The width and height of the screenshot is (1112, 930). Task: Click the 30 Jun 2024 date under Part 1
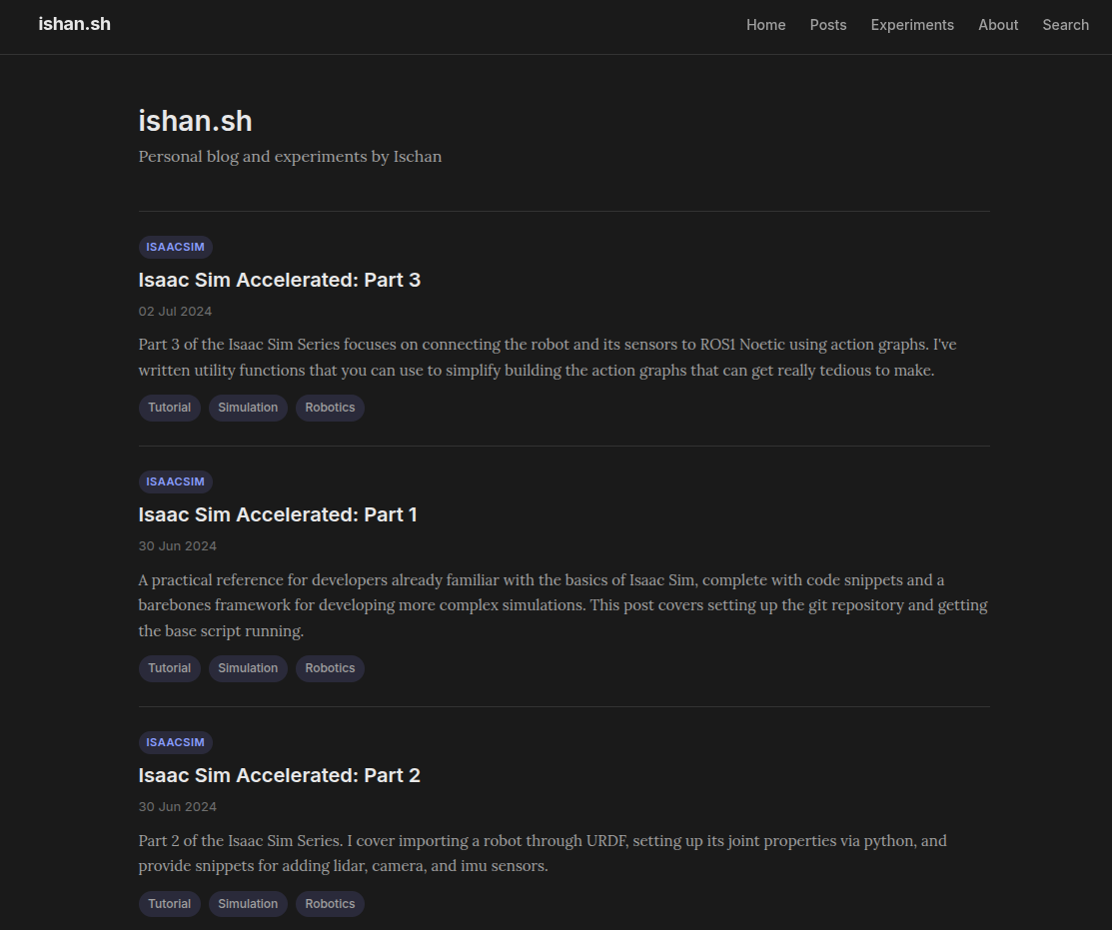(x=177, y=545)
